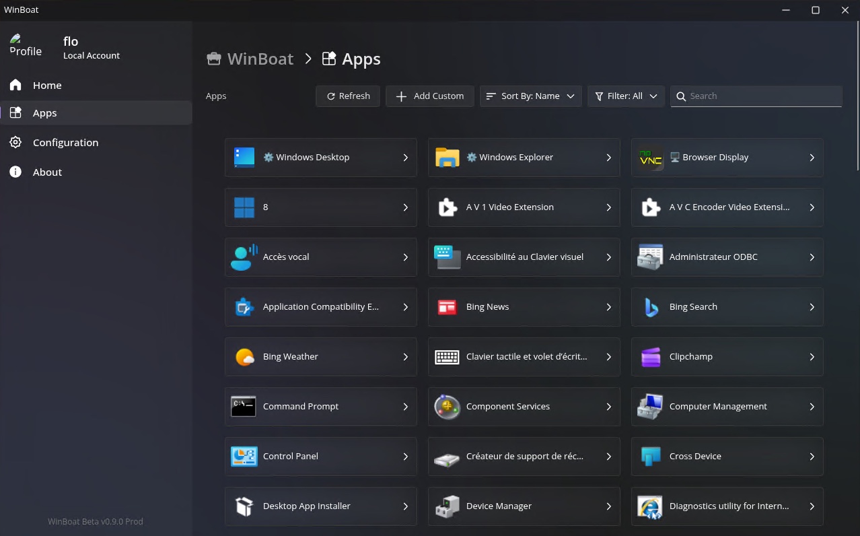Viewport: 860px width, 536px height.
Task: Click the Device Manager icon
Action: click(x=447, y=506)
